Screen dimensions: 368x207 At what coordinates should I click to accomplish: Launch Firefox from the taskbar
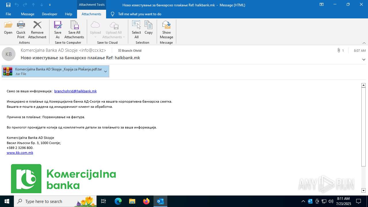146,201
